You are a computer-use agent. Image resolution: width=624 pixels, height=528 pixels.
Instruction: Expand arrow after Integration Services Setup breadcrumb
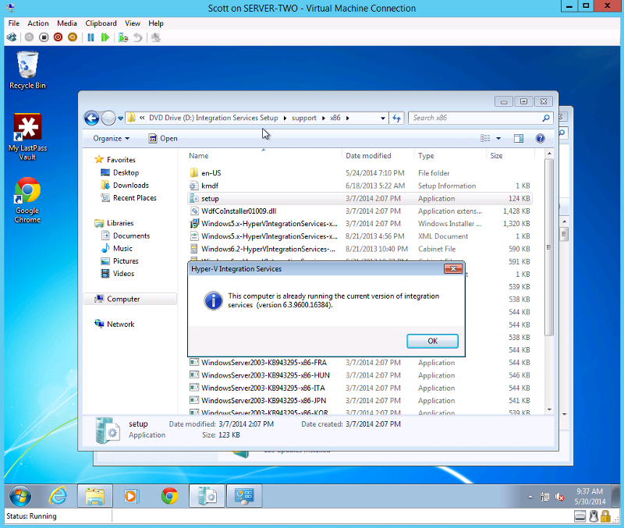(285, 119)
